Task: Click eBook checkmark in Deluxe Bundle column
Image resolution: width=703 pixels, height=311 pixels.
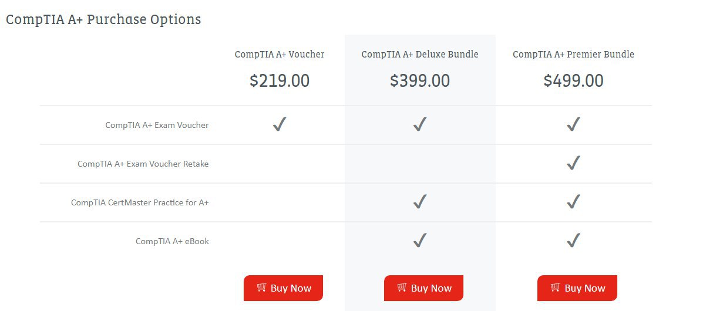Action: 419,241
